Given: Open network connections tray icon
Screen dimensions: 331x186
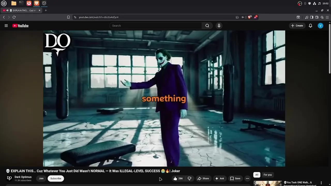Looking at the screenshot, I should click(x=314, y=3).
